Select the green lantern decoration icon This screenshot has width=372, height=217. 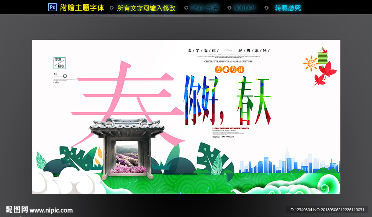pyautogui.click(x=323, y=58)
